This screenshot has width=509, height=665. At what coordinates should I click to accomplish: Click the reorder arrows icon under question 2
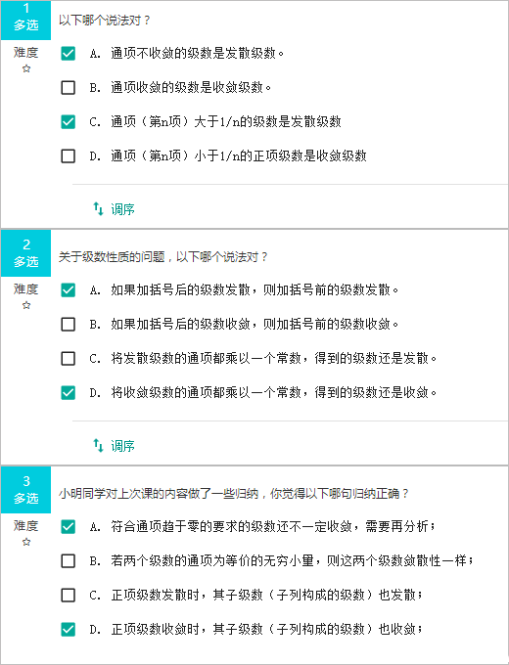pos(98,445)
